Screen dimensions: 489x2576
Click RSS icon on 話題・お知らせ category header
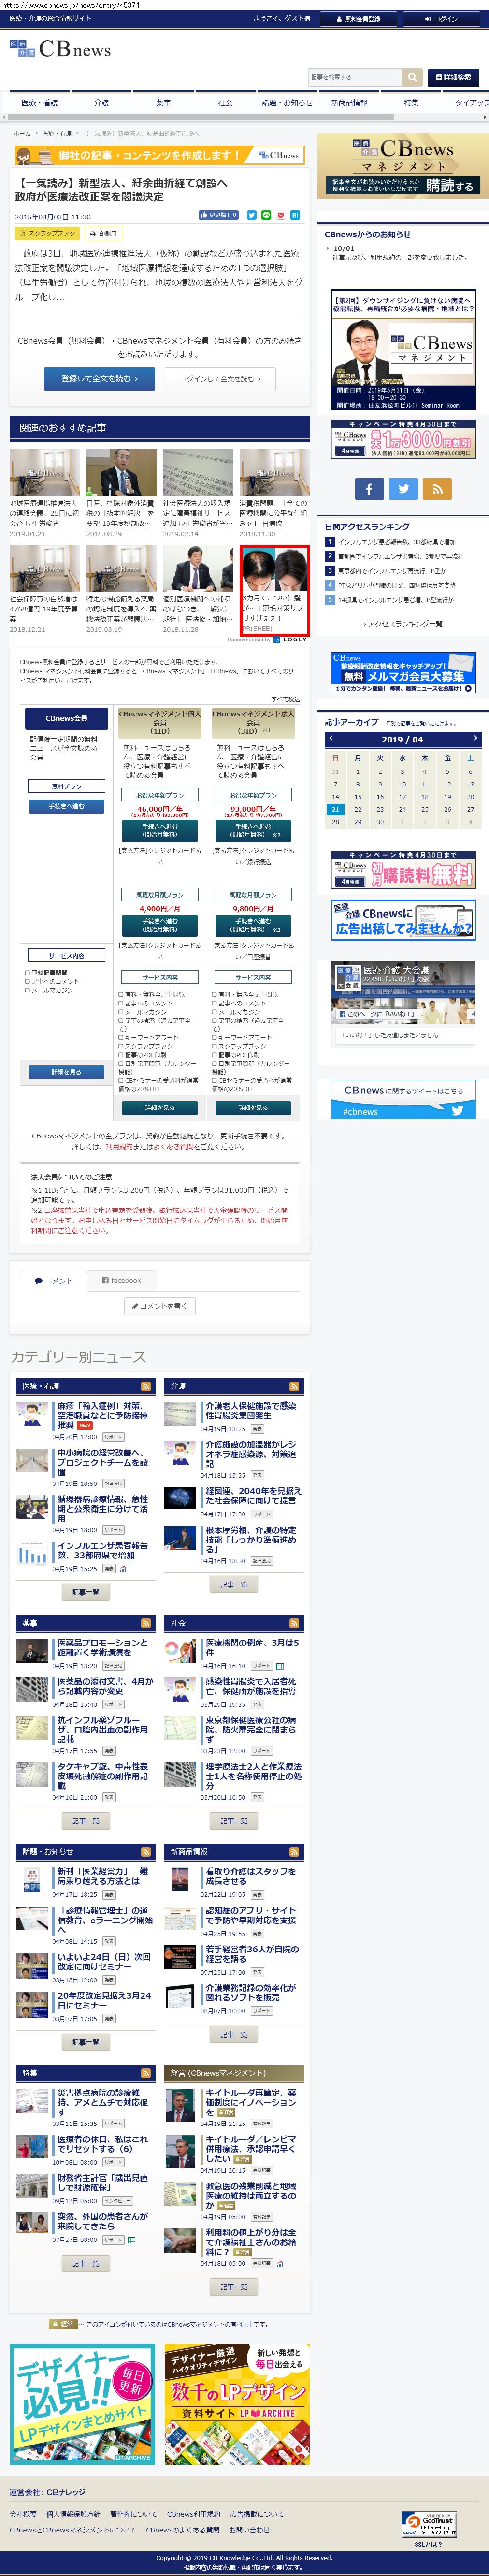point(145,1851)
